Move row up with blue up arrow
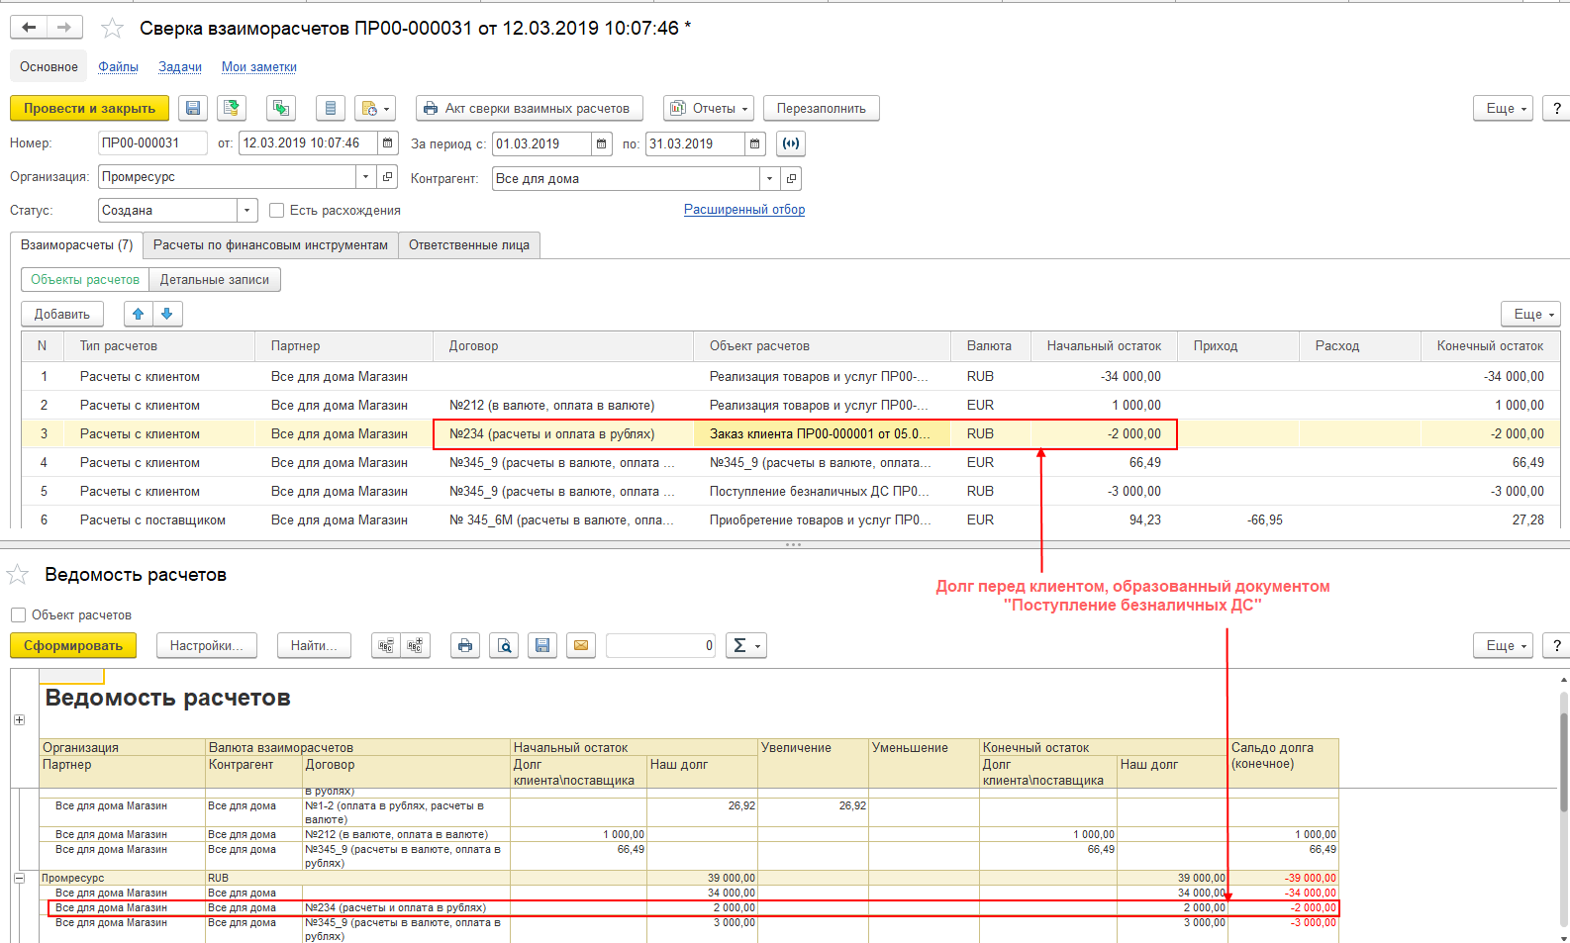Image resolution: width=1570 pixels, height=943 pixels. pyautogui.click(x=139, y=315)
